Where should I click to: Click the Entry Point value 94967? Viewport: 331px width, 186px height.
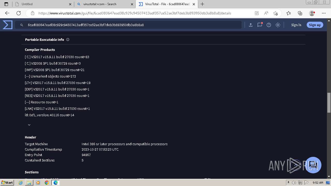coord(86,155)
